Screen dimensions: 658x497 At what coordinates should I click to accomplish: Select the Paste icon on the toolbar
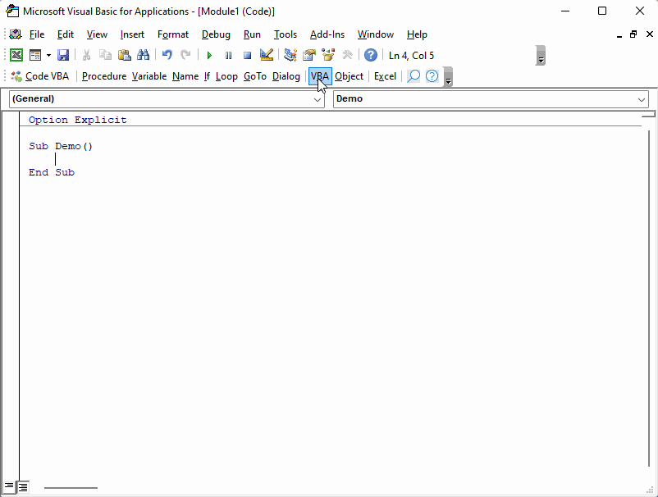[x=125, y=55]
